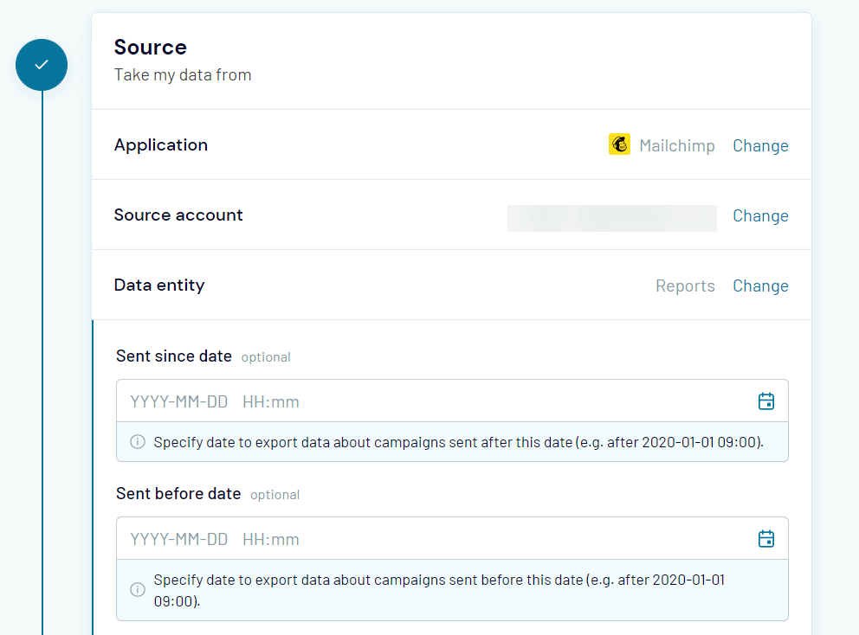
Task: Click the 'Sent before date' field label
Action: pyautogui.click(x=178, y=494)
